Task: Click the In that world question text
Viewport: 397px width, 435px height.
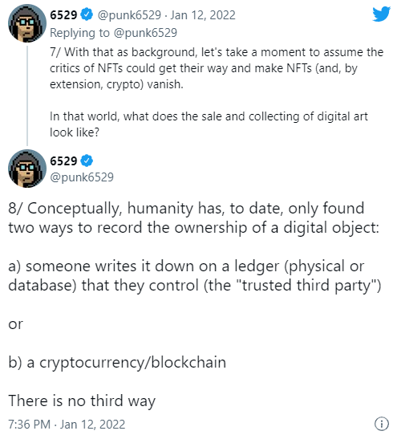Action: (209, 124)
